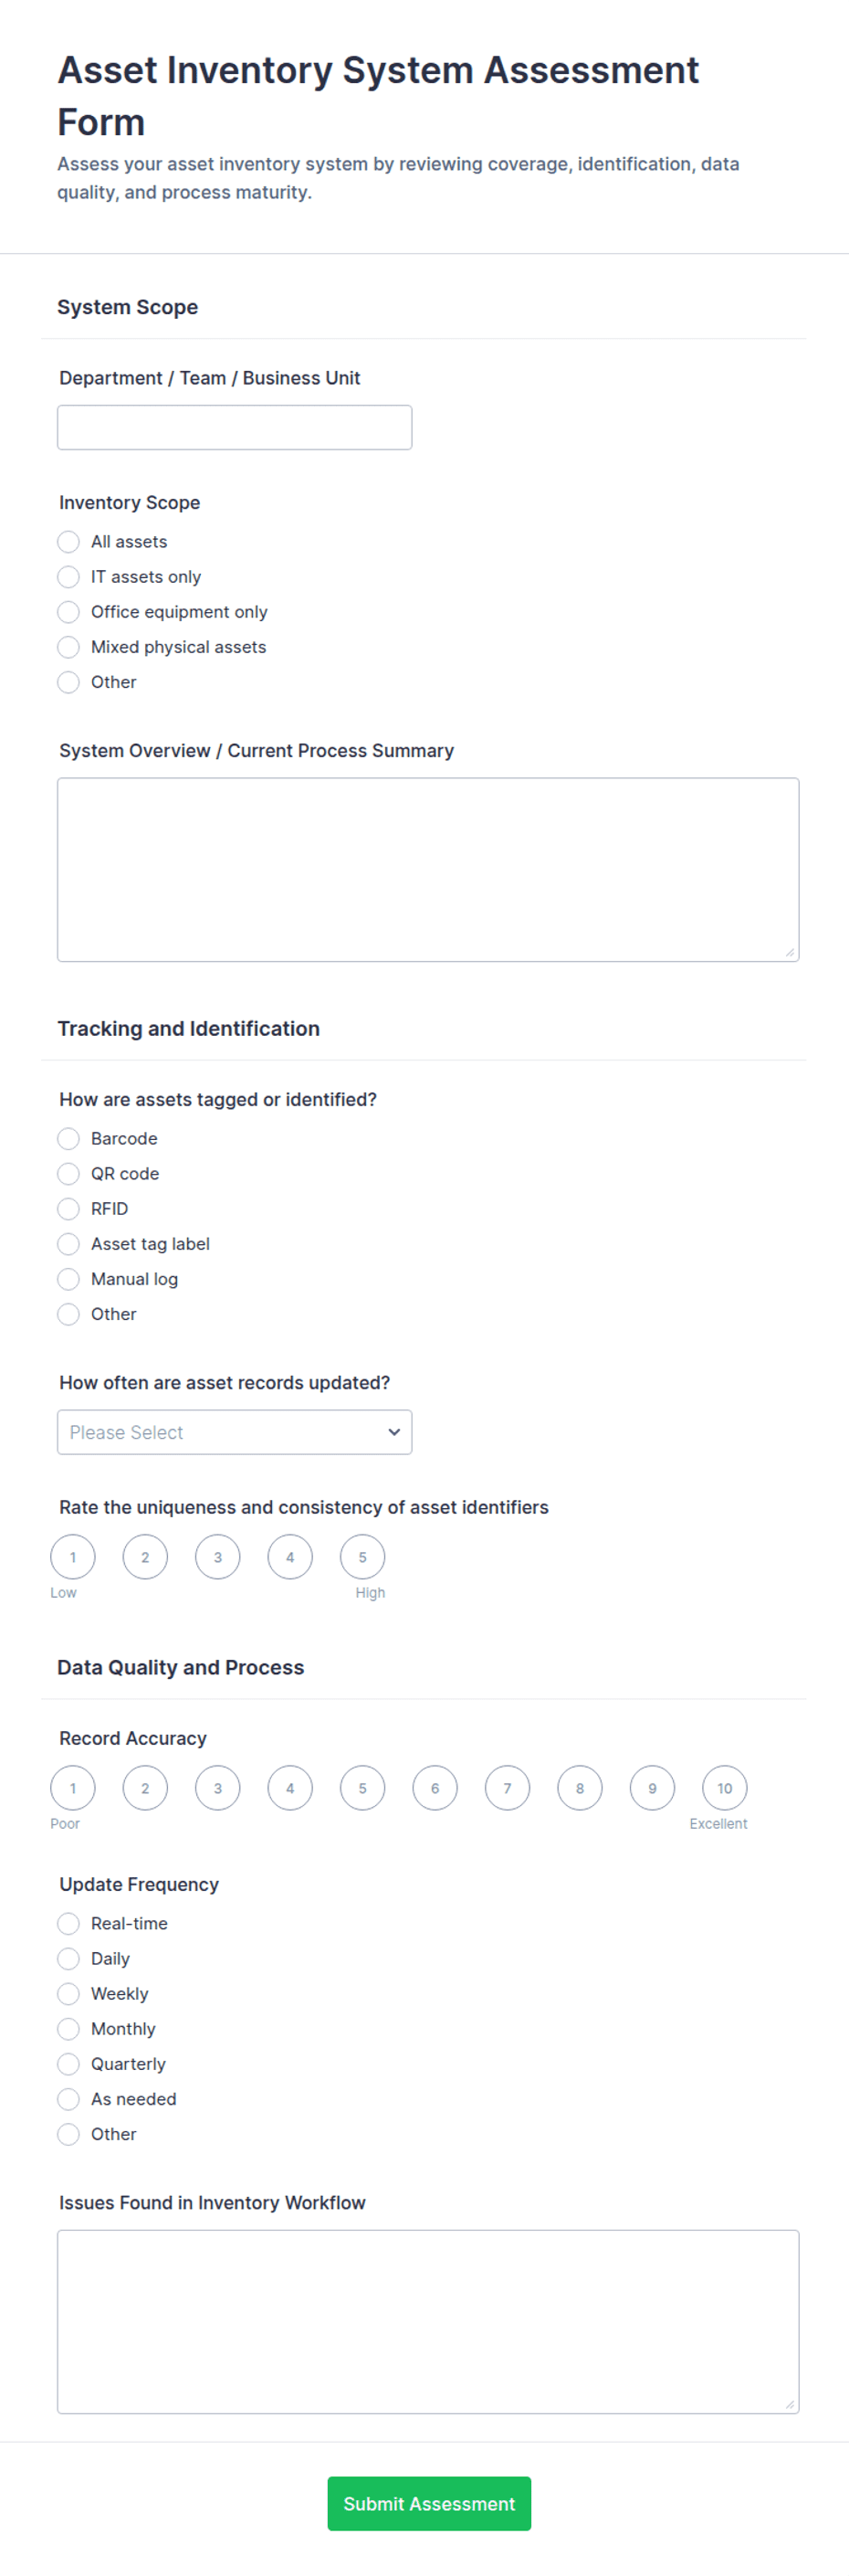Set Record Accuracy rating to 7
The image size is (849, 2576).
508,1787
